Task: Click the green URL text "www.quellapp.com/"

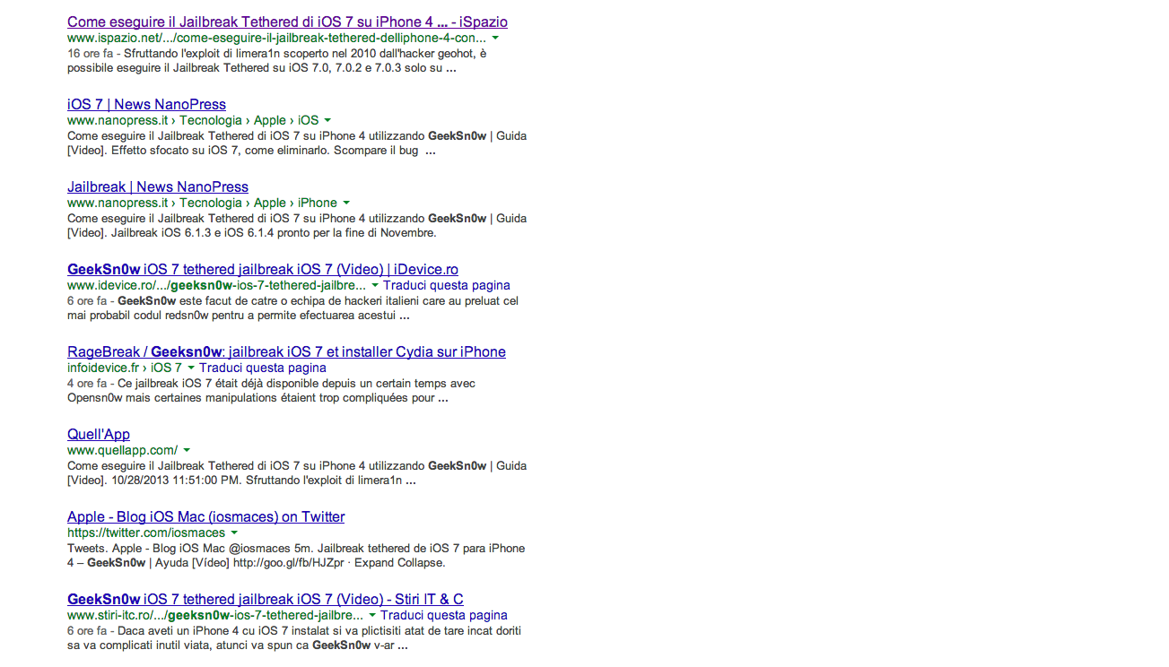Action: [123, 450]
